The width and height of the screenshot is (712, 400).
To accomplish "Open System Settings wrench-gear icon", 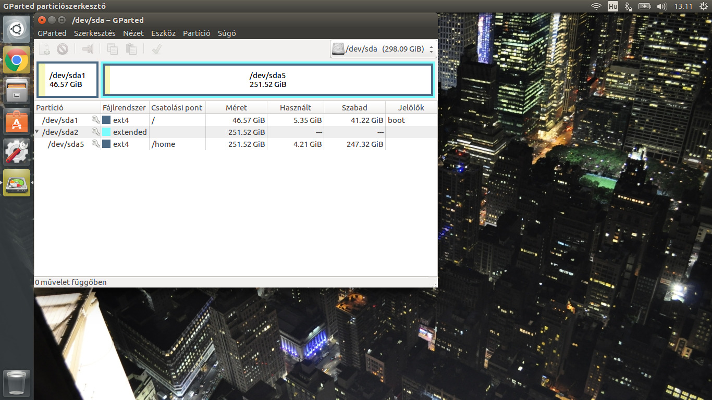I will click(x=17, y=152).
